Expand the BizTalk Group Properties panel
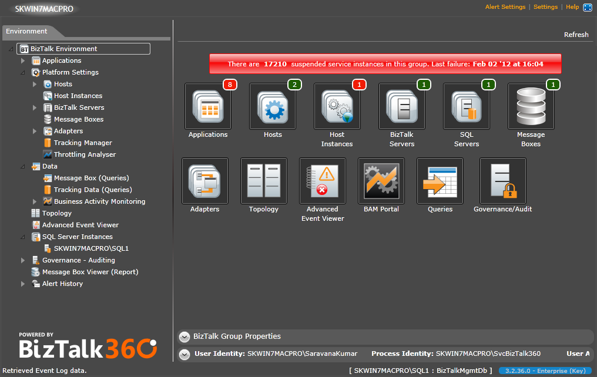The width and height of the screenshot is (597, 377). (x=185, y=337)
